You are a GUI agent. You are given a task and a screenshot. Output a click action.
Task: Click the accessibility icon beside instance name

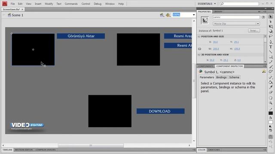[263, 17]
